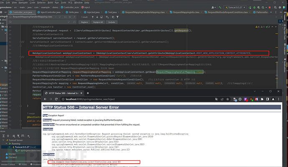Open IDE settings gear in toolbar
The height and width of the screenshot is (167, 288).
click(280, 7)
